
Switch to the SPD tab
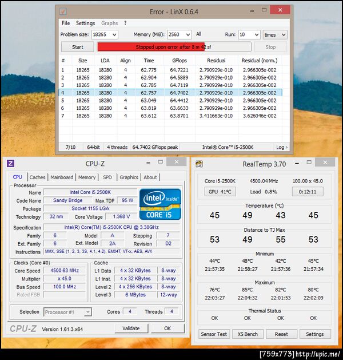pos(107,177)
